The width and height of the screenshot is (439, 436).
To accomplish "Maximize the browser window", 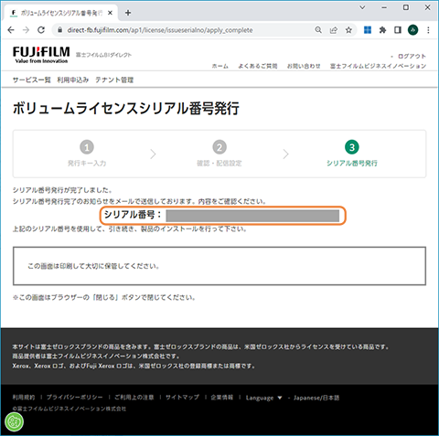I will coord(406,7).
